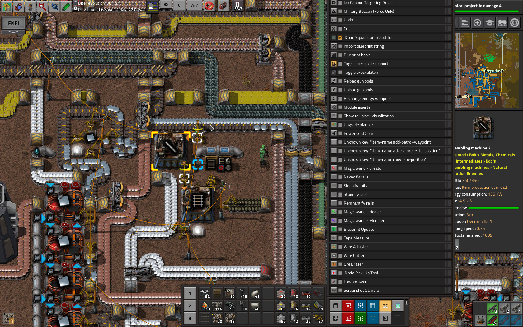Tick the Power Grid Comb checkbox
523x327 pixels.
[x=340, y=133]
